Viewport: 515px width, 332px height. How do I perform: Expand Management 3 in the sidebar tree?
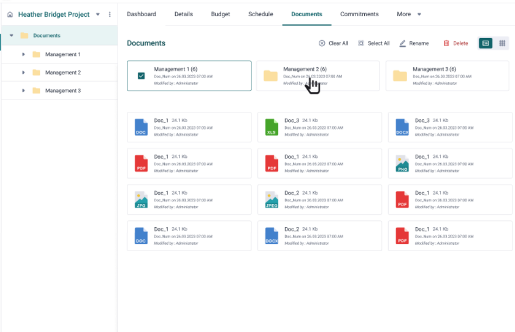pyautogui.click(x=23, y=91)
